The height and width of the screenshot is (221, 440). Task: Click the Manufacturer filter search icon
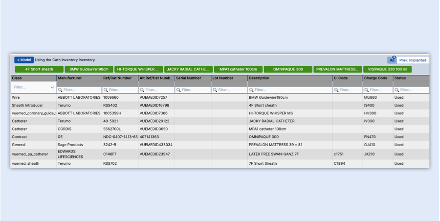click(60, 90)
